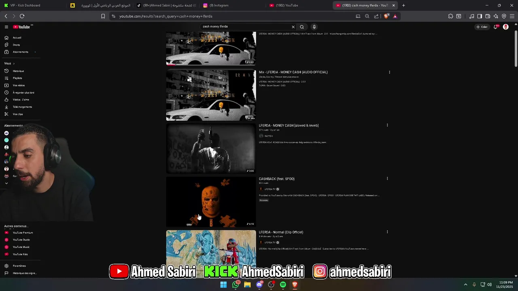Share this page from the address bar
Image resolution: width=518 pixels, height=291 pixels.
click(x=376, y=16)
